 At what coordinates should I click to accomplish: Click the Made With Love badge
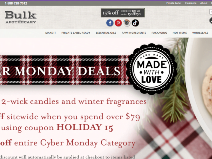152,69
